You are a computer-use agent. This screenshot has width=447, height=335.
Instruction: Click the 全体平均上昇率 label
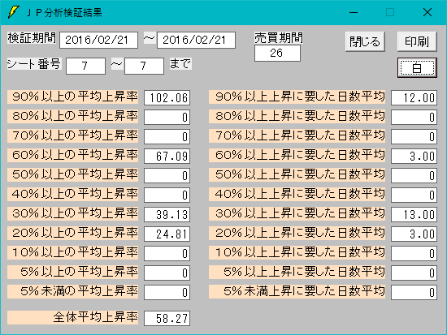click(x=72, y=317)
